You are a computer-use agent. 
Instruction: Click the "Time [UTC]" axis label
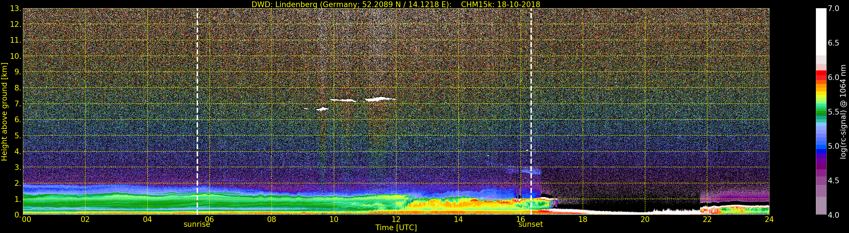pyautogui.click(x=396, y=228)
